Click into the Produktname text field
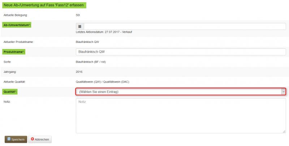 pyautogui.click(x=181, y=52)
